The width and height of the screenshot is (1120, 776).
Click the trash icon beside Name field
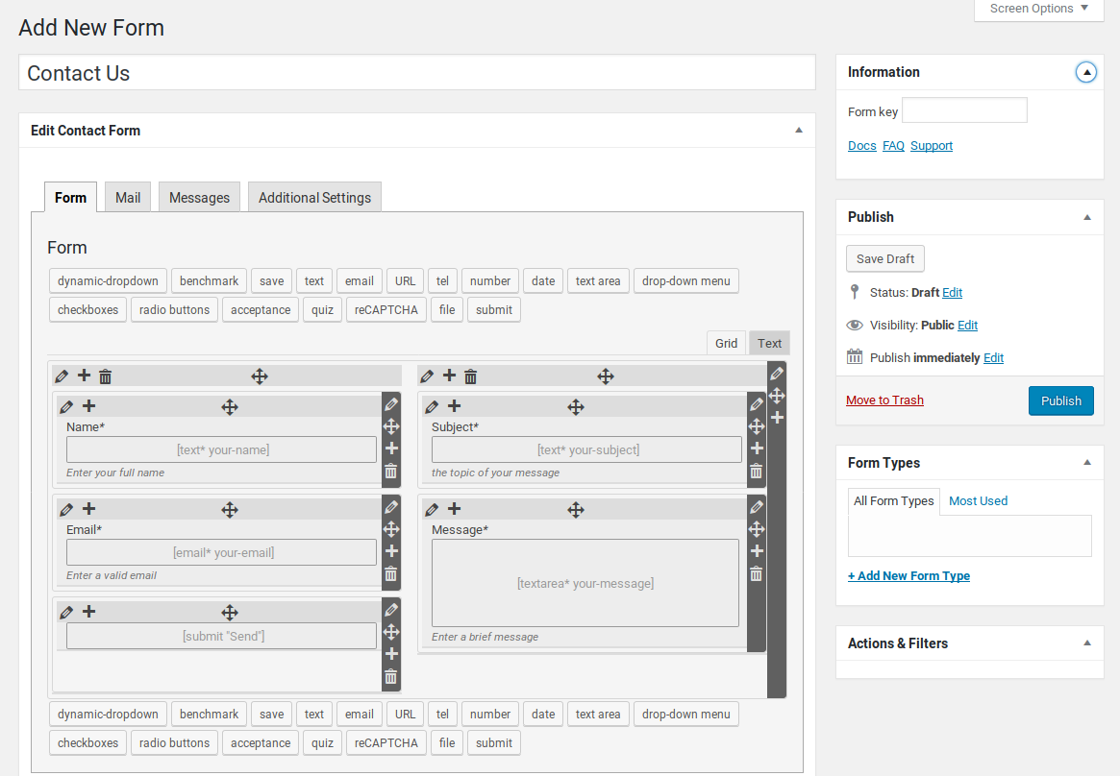[390, 471]
